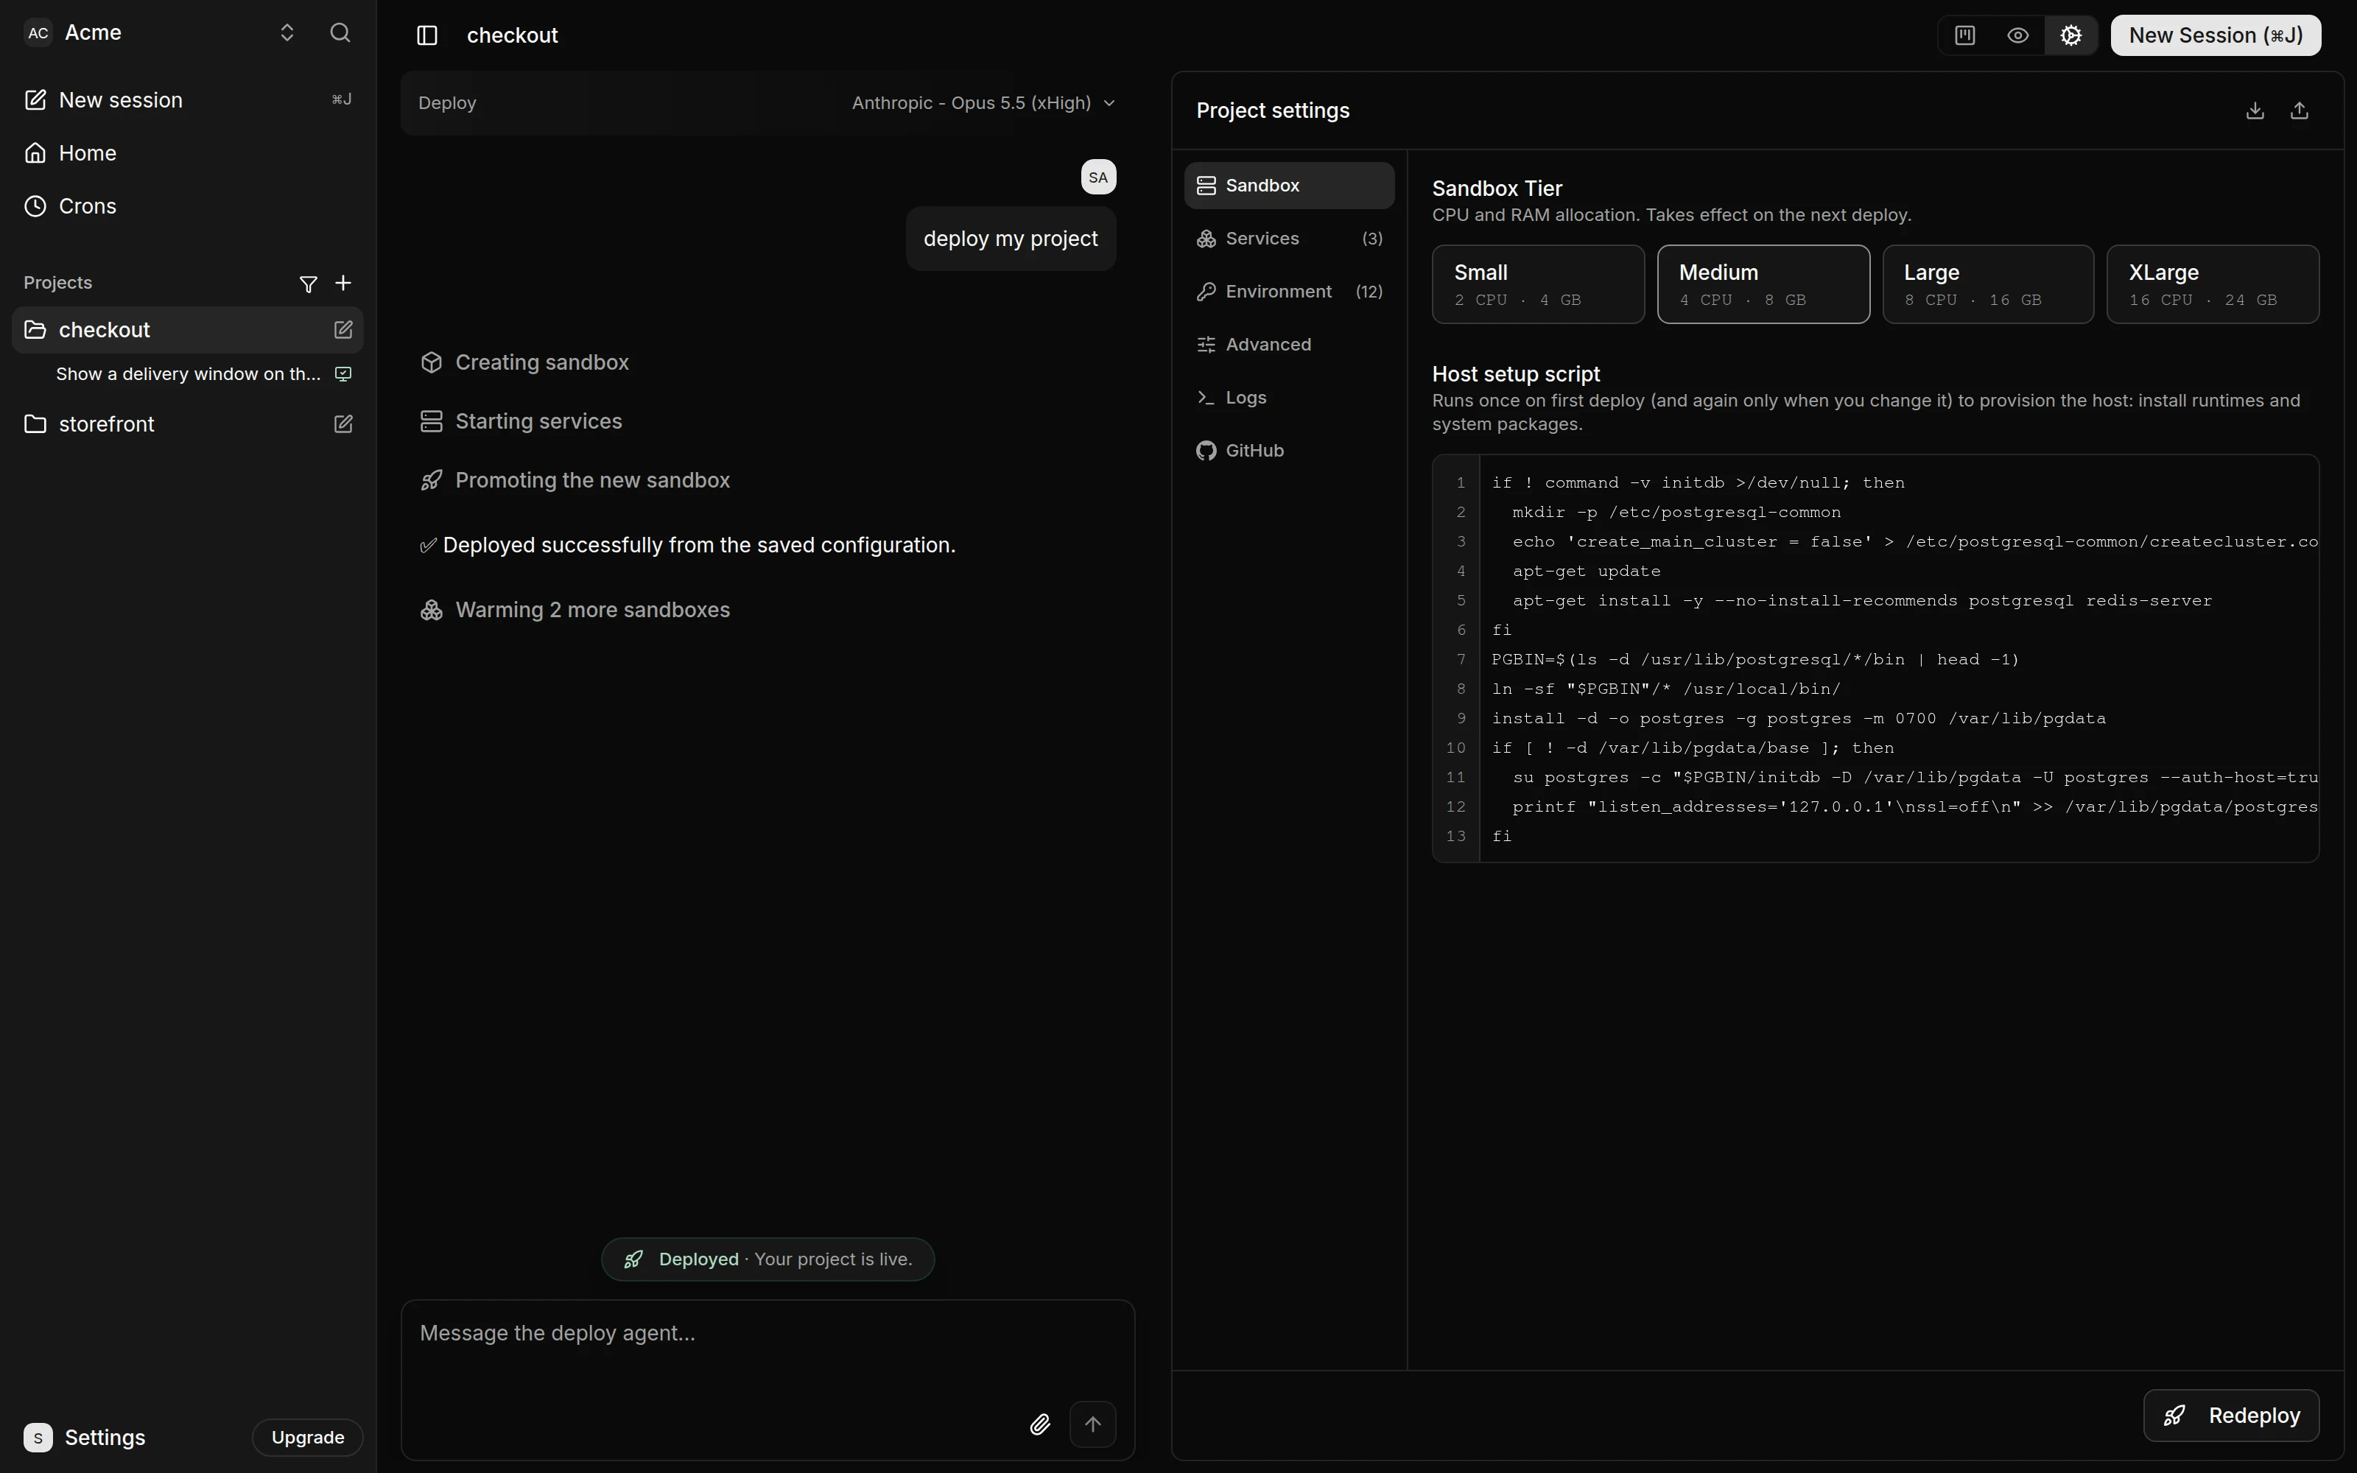Start a new session in the checkout project
Image resolution: width=2357 pixels, height=1473 pixels.
pos(343,329)
